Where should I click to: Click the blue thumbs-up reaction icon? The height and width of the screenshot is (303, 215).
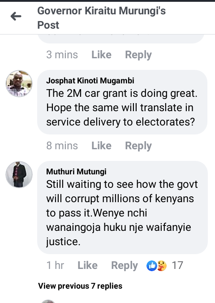(x=152, y=266)
